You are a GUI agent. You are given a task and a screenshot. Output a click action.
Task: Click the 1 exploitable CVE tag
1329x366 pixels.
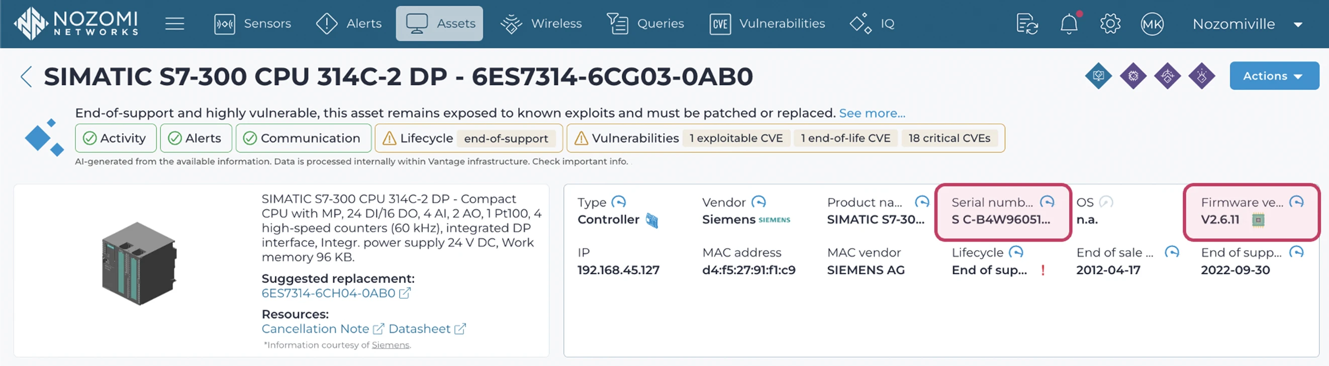coord(736,138)
